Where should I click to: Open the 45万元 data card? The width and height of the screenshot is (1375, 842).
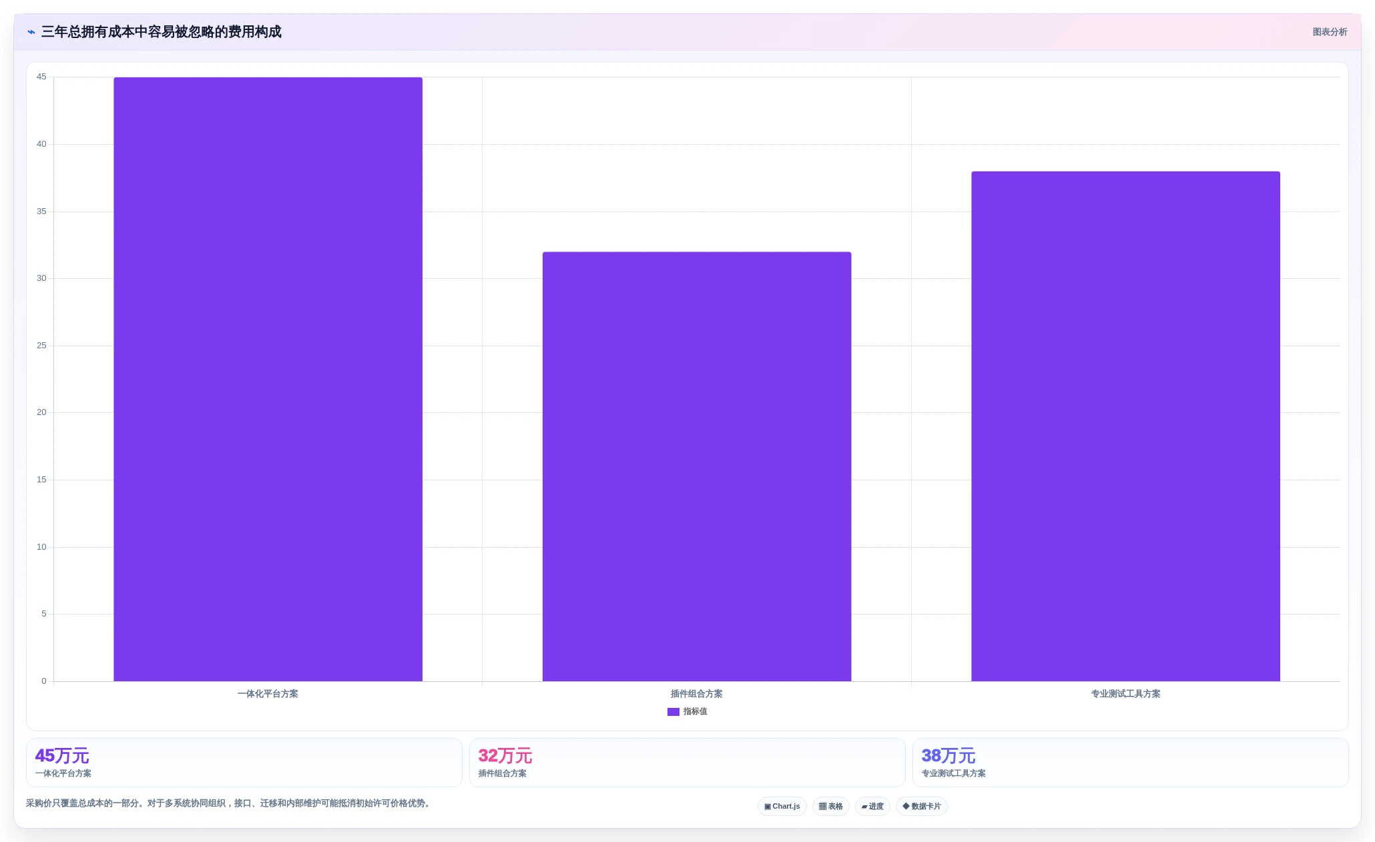pyautogui.click(x=244, y=763)
